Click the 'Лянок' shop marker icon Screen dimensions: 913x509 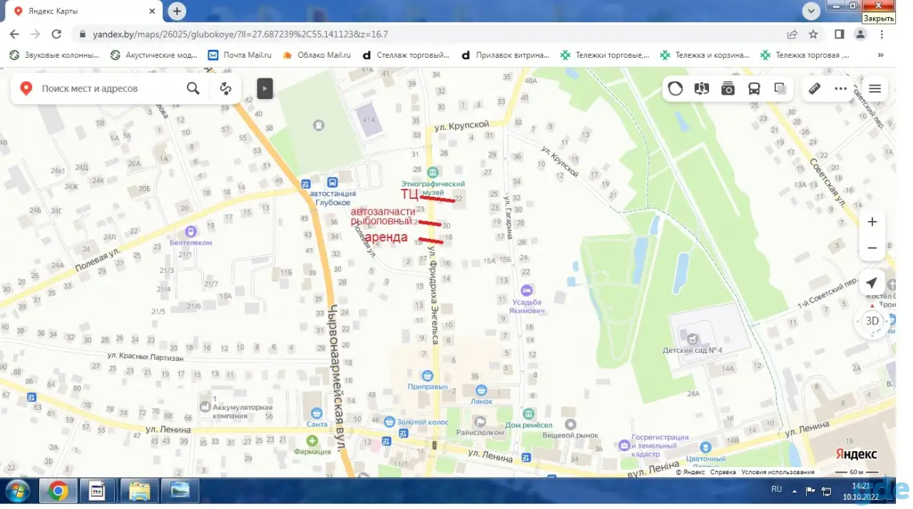pos(481,390)
